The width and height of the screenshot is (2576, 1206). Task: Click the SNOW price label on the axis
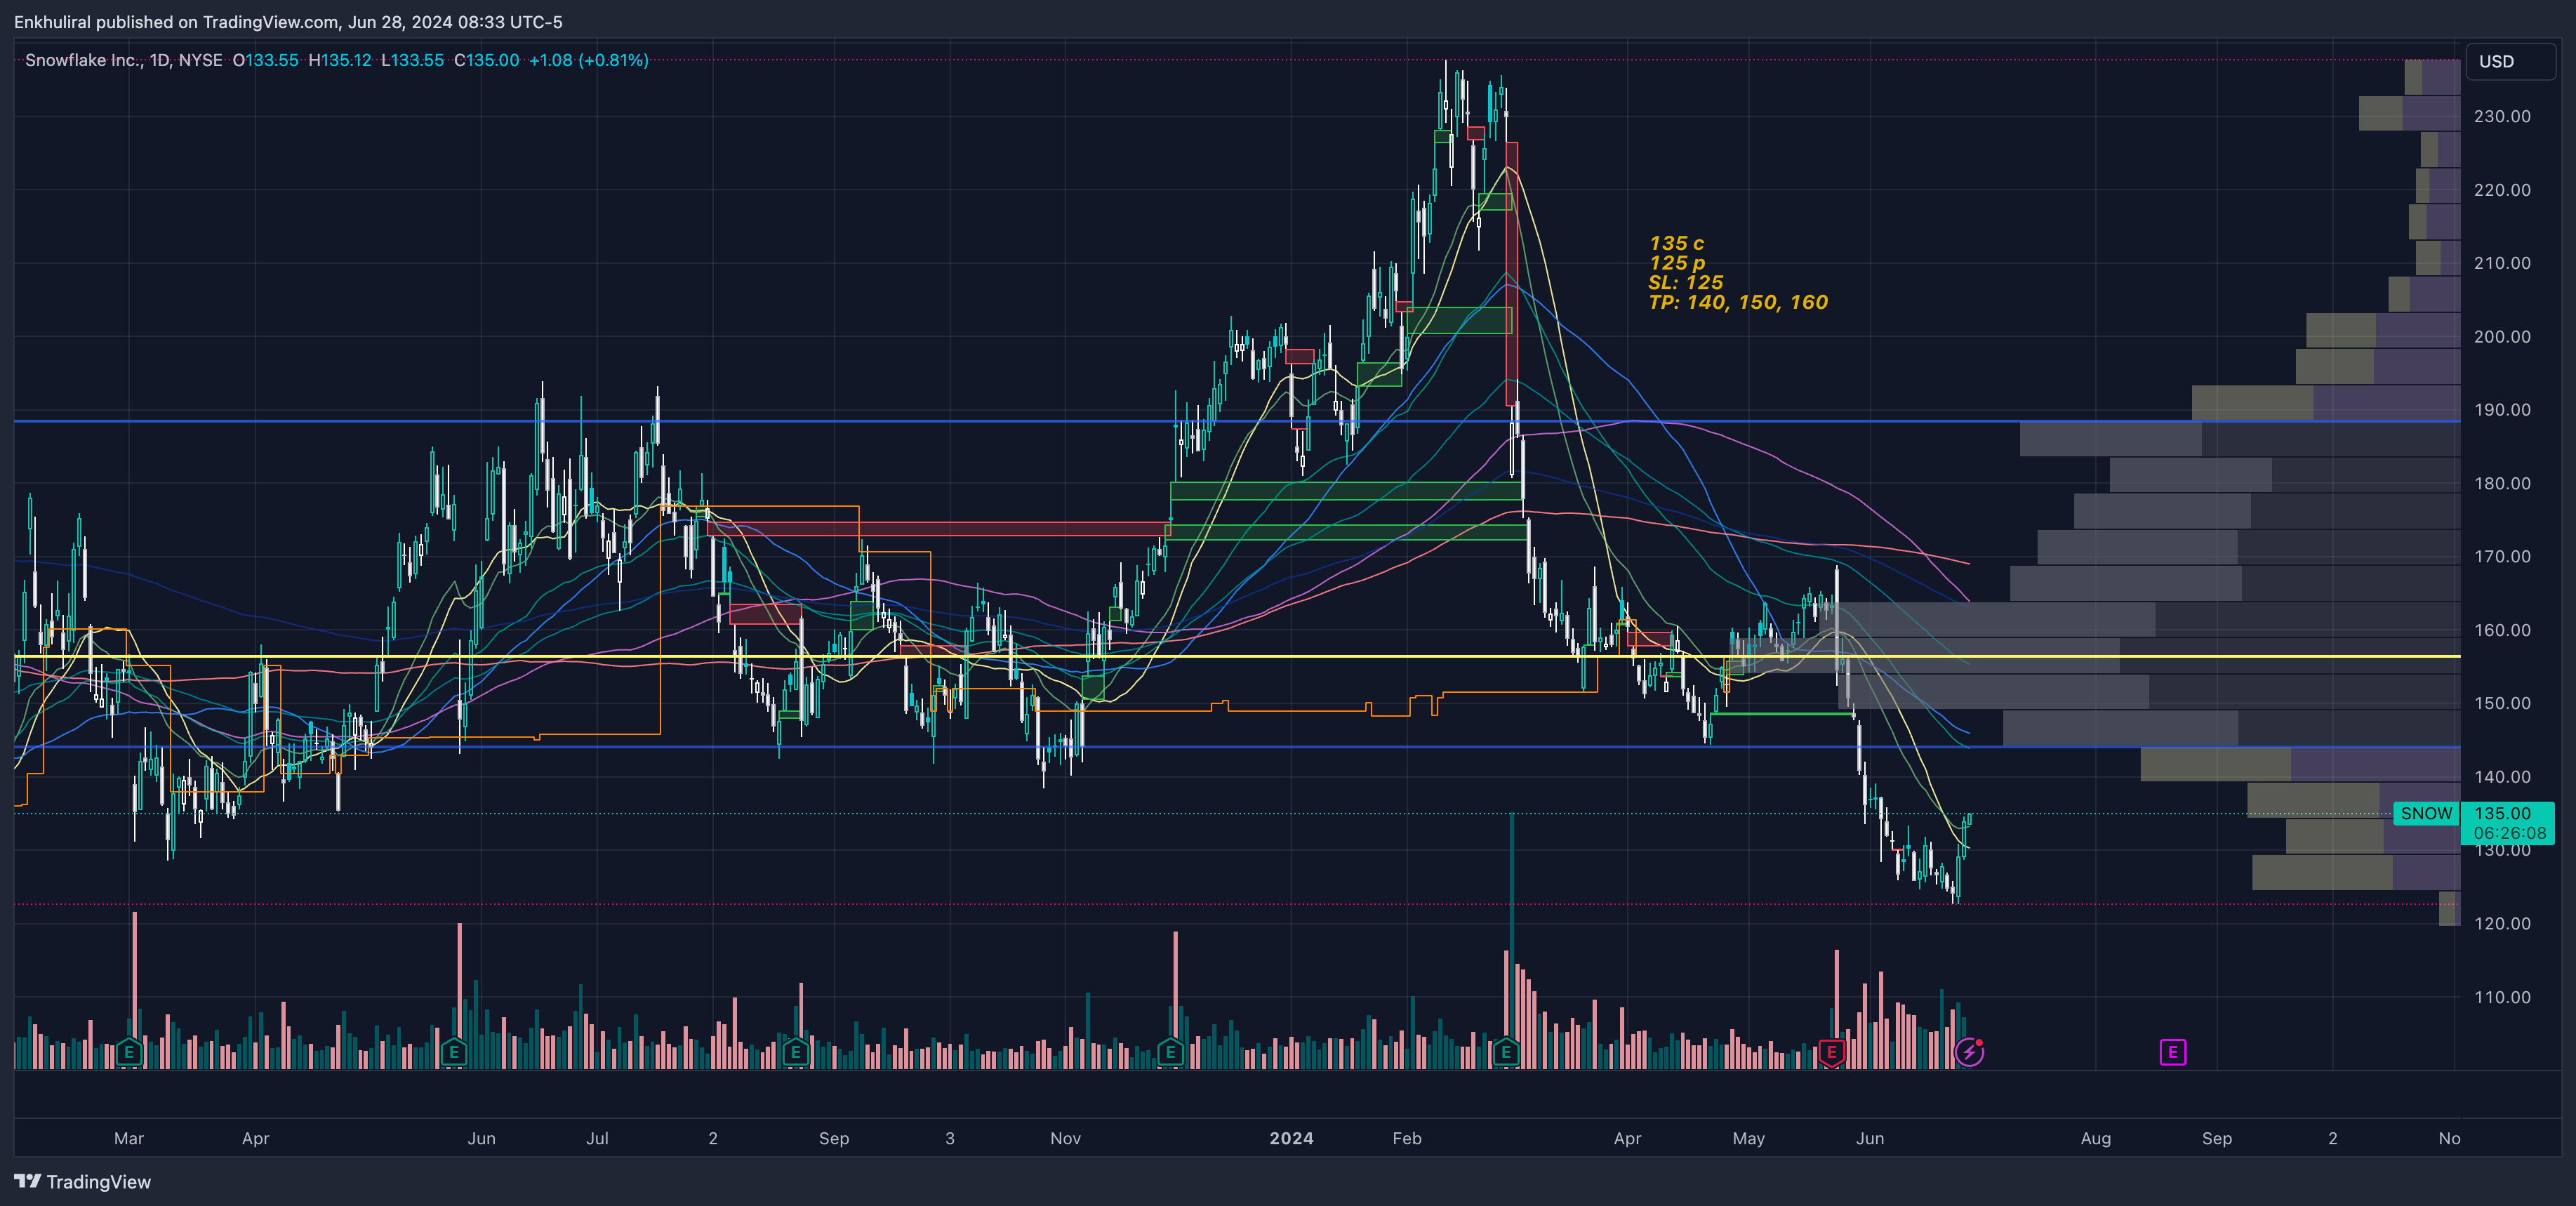(x=2426, y=814)
